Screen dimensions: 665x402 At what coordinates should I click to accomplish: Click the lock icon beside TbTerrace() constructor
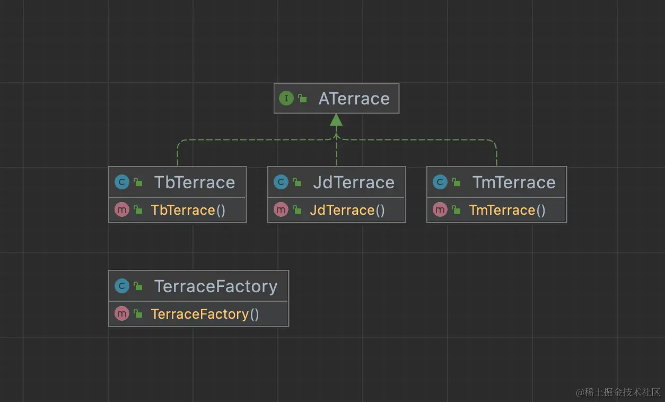coord(138,210)
